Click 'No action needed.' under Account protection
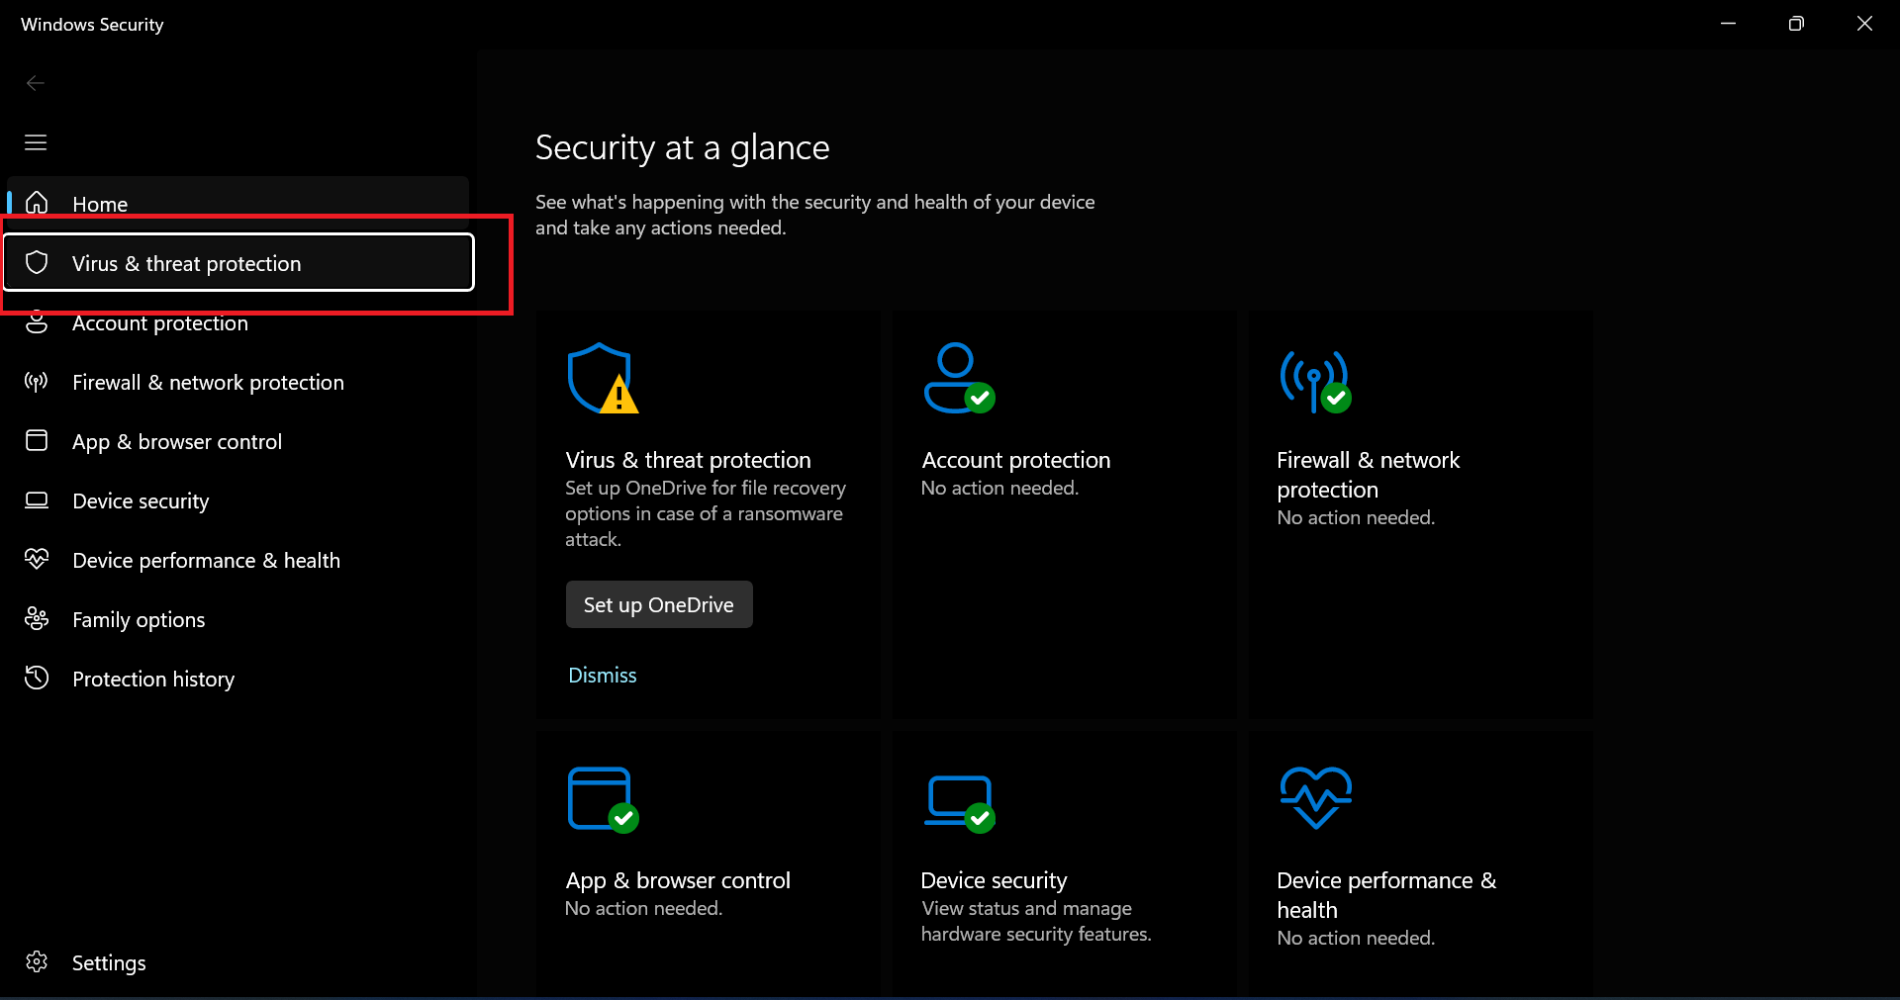Viewport: 1900px width, 1000px height. (x=999, y=488)
